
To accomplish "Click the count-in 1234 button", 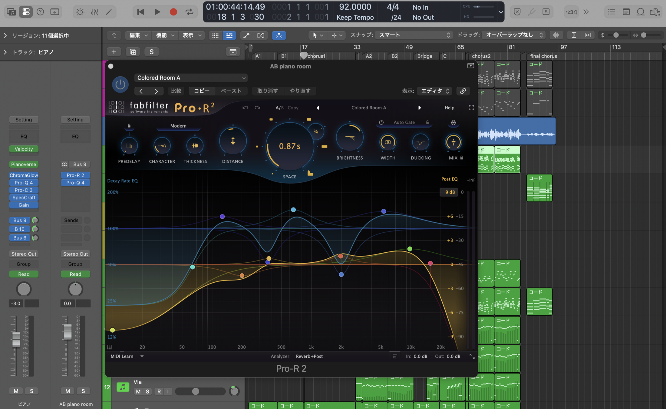I will [571, 12].
